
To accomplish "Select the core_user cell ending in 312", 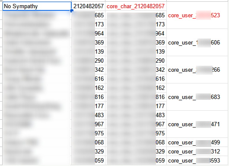I will point(197,151).
